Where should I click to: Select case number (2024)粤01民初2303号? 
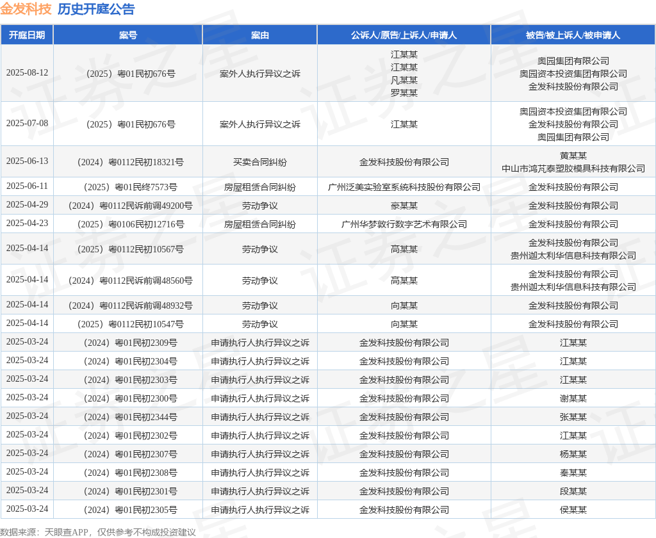coord(131,380)
